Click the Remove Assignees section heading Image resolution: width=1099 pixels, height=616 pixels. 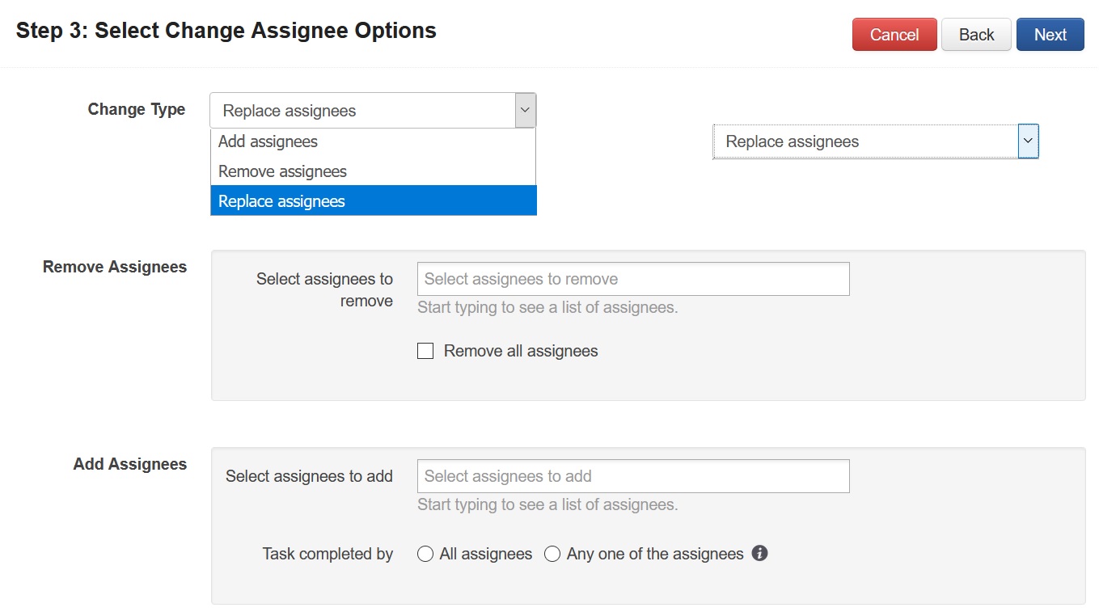point(115,267)
